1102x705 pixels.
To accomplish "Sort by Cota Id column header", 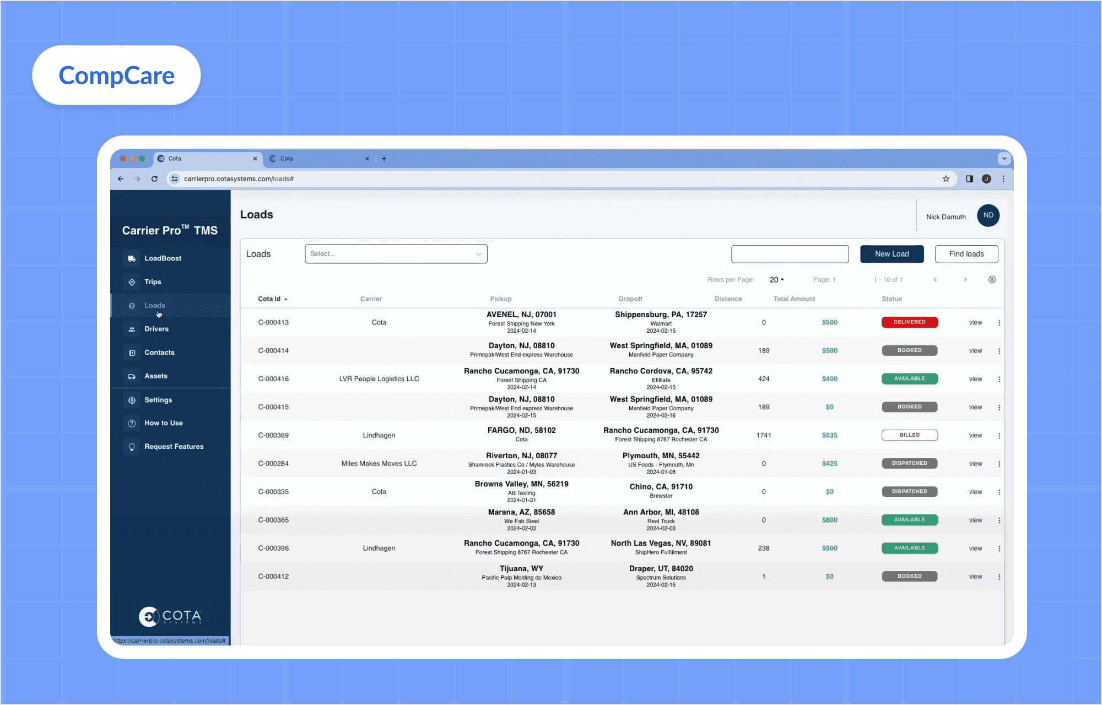I will tap(272, 299).
